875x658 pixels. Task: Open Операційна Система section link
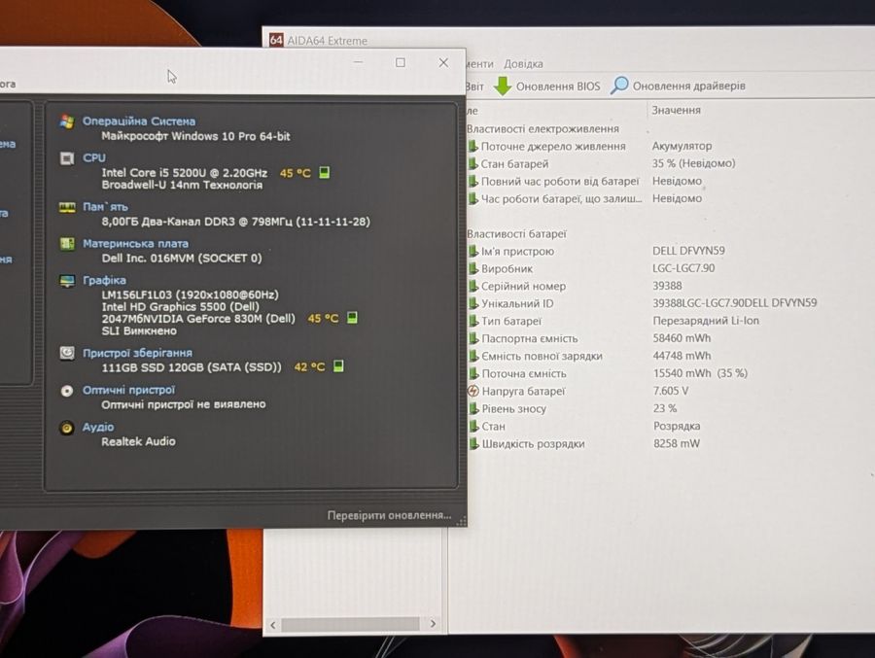tap(139, 121)
